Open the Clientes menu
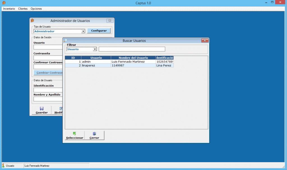Screen dimensions: 287x170 [x=23, y=9]
